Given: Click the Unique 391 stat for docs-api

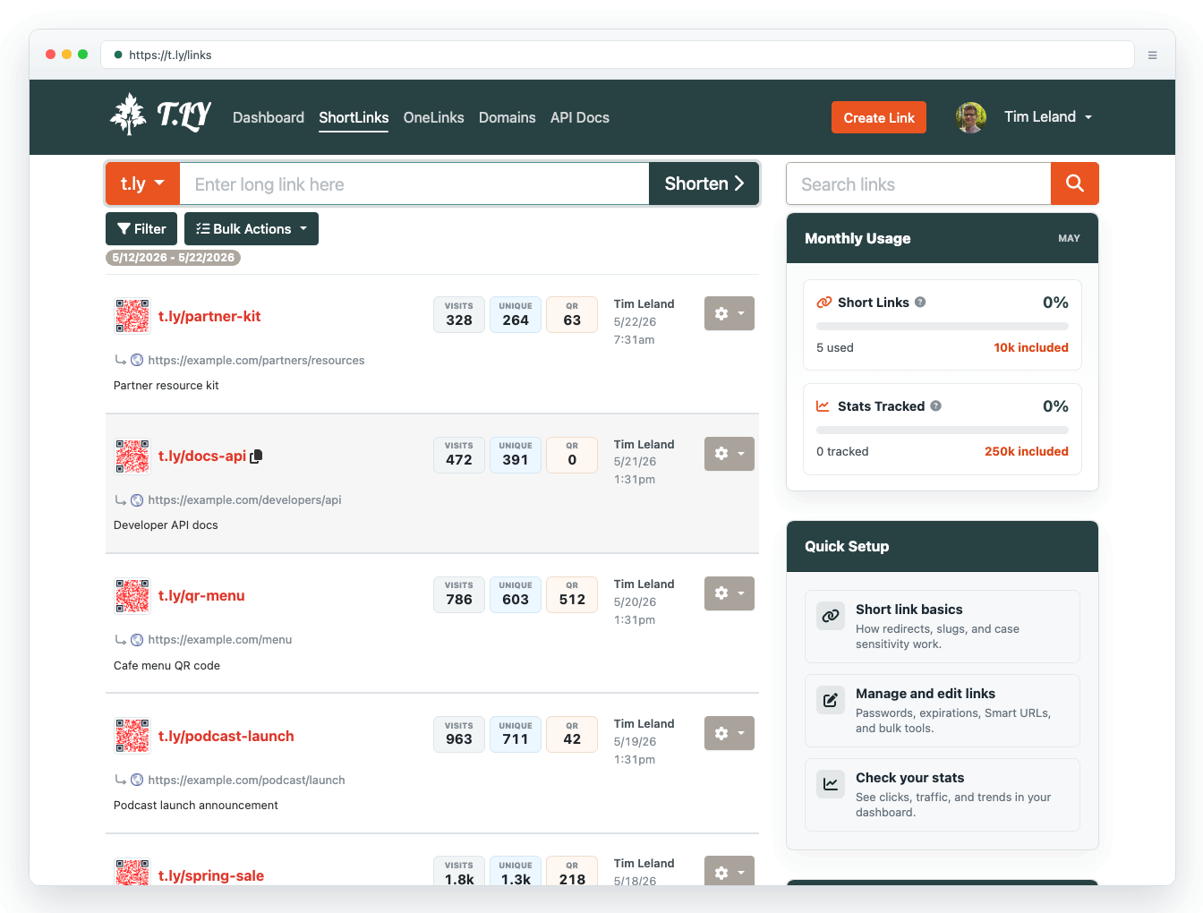Looking at the screenshot, I should coord(516,454).
